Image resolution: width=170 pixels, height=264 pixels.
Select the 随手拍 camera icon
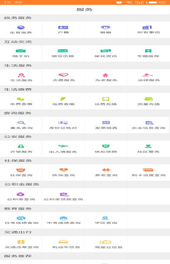[x=21, y=51]
